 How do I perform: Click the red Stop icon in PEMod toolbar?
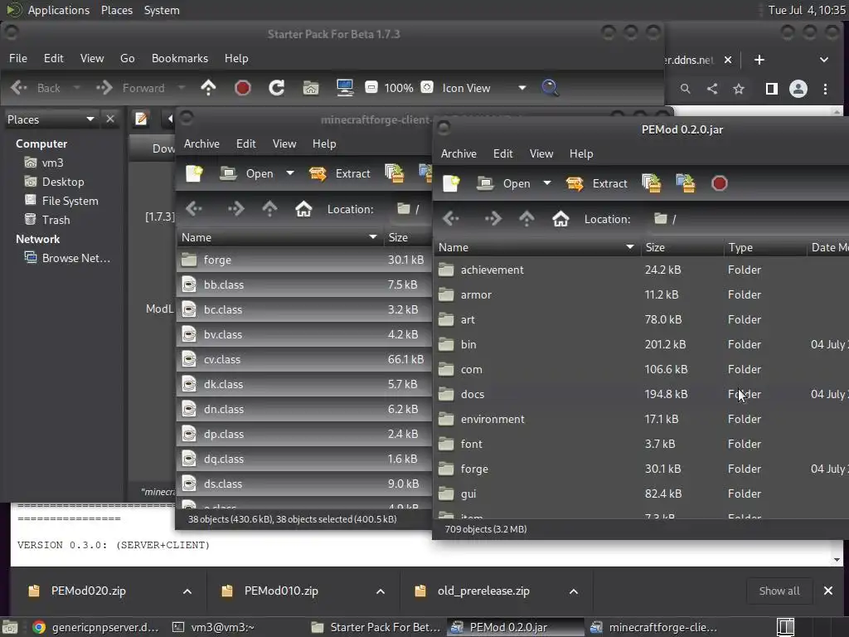click(x=720, y=183)
